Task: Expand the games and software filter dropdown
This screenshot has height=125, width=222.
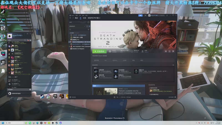Action: tap(77, 26)
